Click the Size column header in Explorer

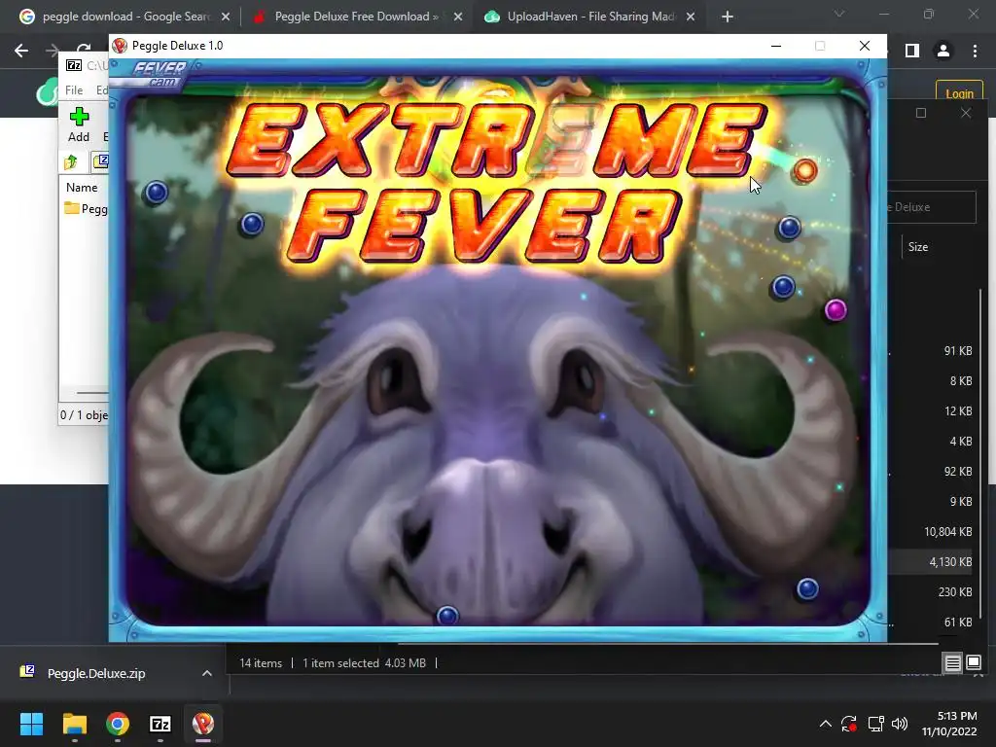click(918, 247)
